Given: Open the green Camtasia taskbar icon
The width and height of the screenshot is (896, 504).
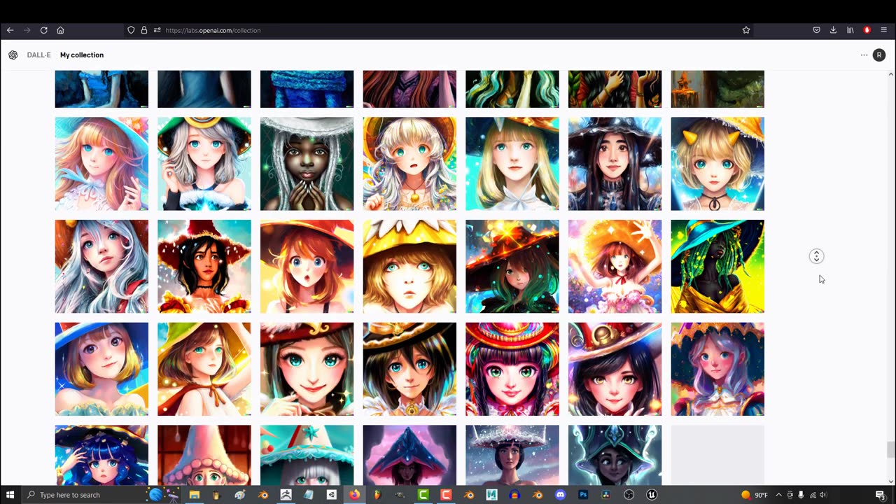Looking at the screenshot, I should (423, 495).
